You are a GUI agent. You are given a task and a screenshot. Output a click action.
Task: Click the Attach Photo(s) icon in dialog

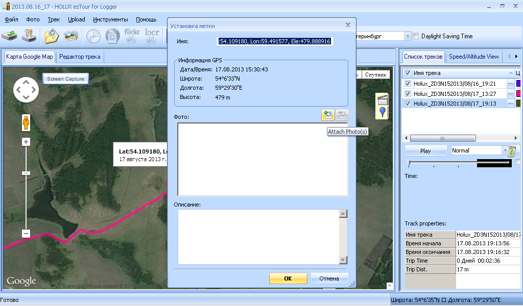pyautogui.click(x=328, y=115)
